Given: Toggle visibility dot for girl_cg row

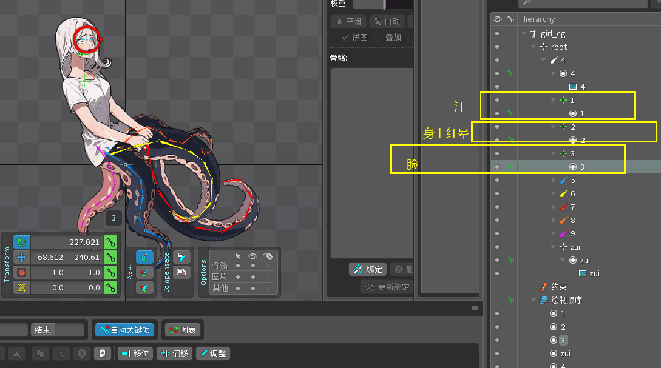Looking at the screenshot, I should [x=497, y=33].
